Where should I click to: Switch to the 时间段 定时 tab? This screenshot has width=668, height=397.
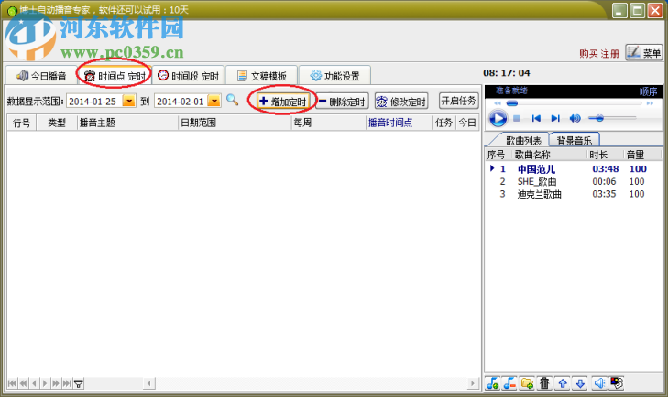tap(188, 76)
